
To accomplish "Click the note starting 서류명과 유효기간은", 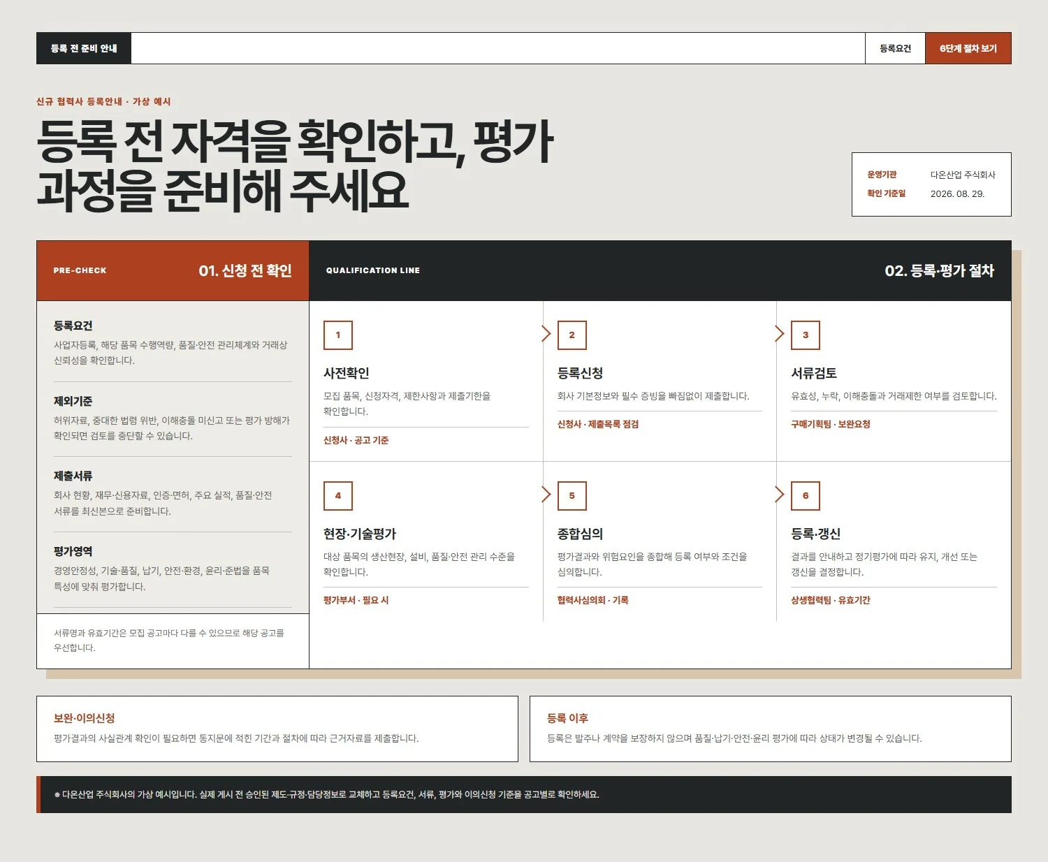I will coord(169,641).
